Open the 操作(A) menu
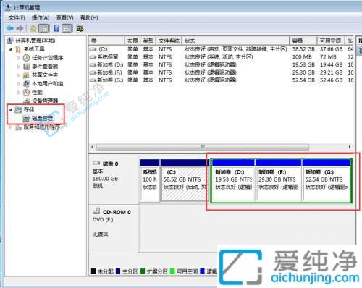Screen dimensions: 362x288 pyautogui.click(x=41, y=18)
